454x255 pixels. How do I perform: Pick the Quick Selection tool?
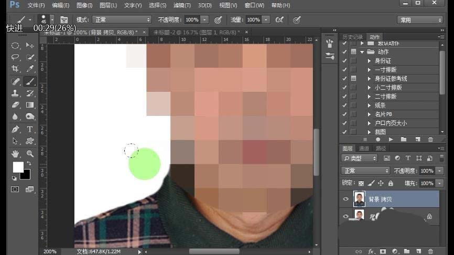(29, 57)
